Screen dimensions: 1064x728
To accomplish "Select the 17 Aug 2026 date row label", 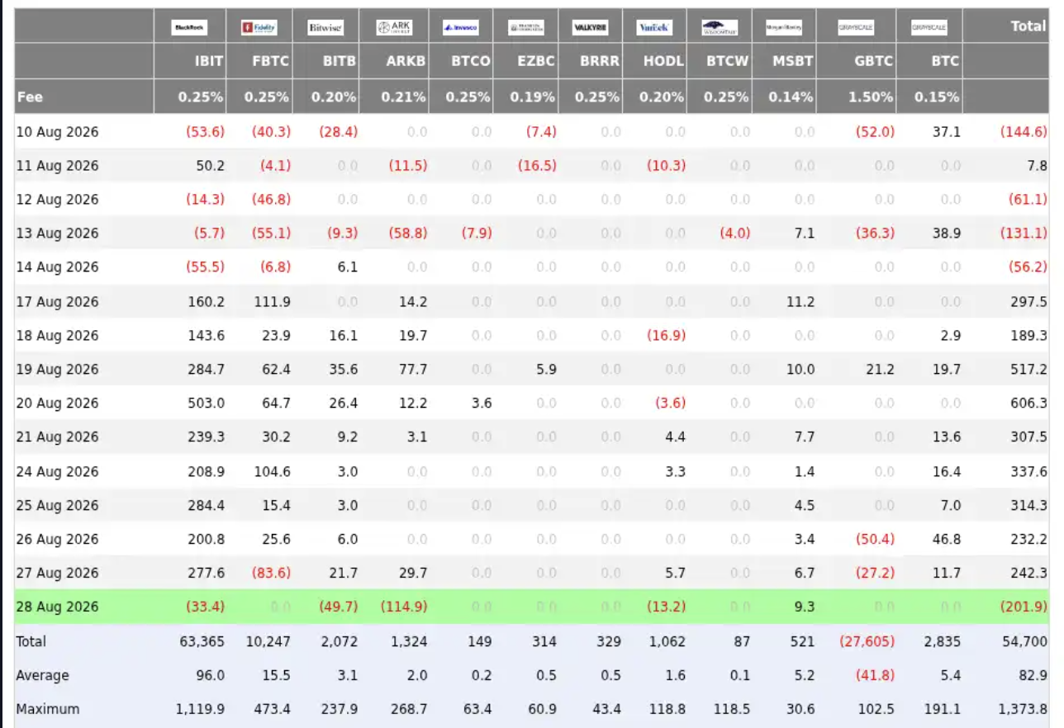I will [x=57, y=302].
